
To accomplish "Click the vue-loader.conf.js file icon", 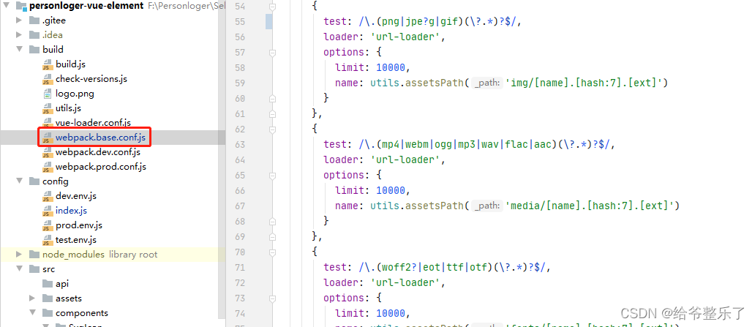I will (47, 123).
